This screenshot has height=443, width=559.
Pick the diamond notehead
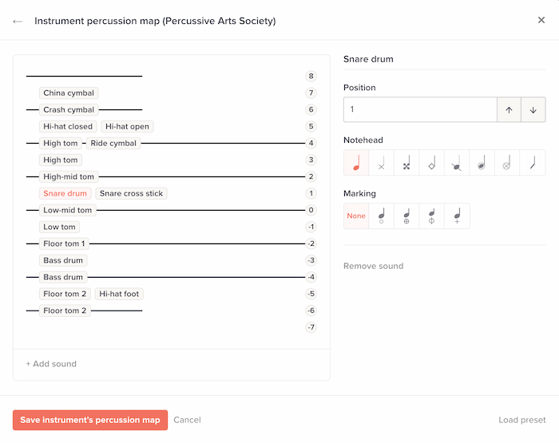pos(431,163)
